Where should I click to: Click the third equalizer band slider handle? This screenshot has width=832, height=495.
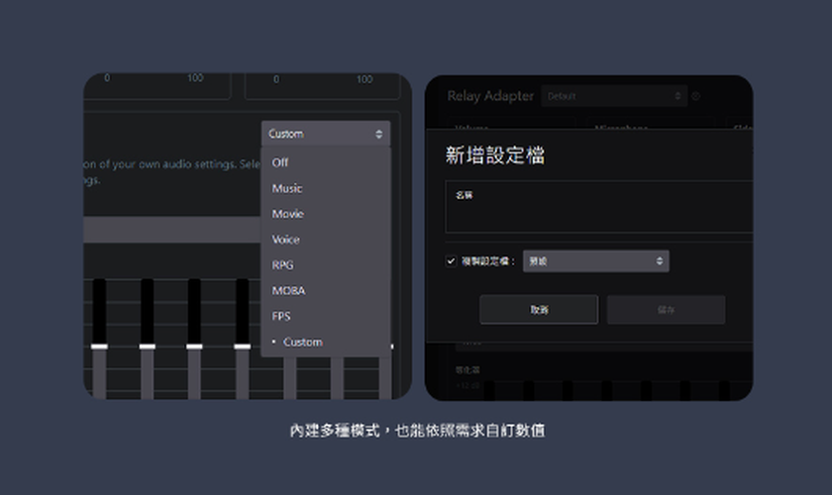(194, 346)
